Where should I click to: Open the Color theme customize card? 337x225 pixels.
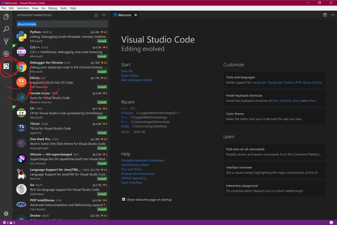point(274,116)
